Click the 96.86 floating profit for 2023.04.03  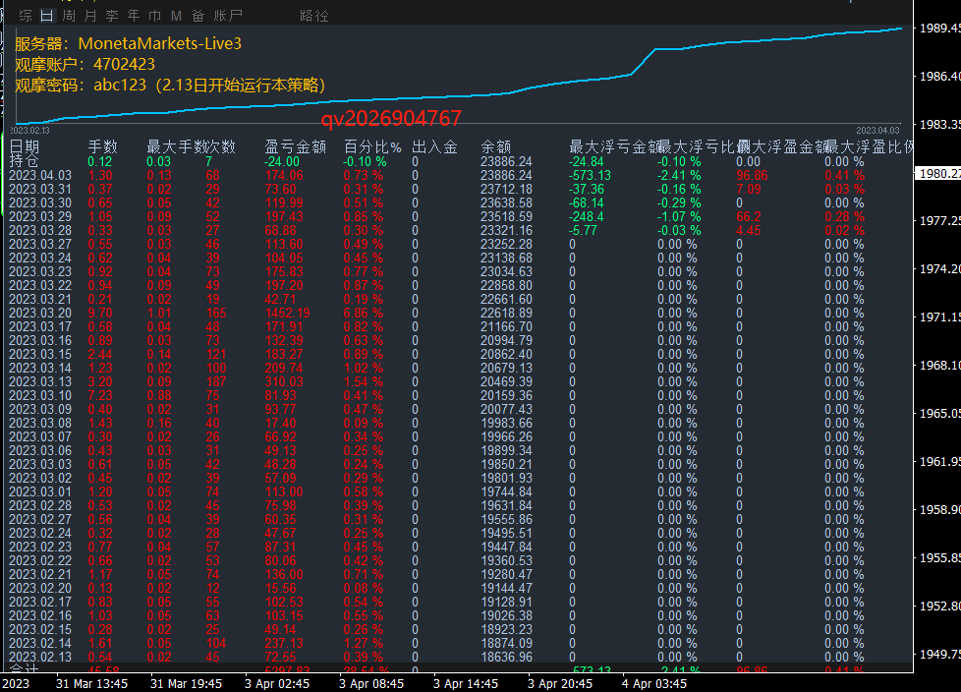pos(752,175)
